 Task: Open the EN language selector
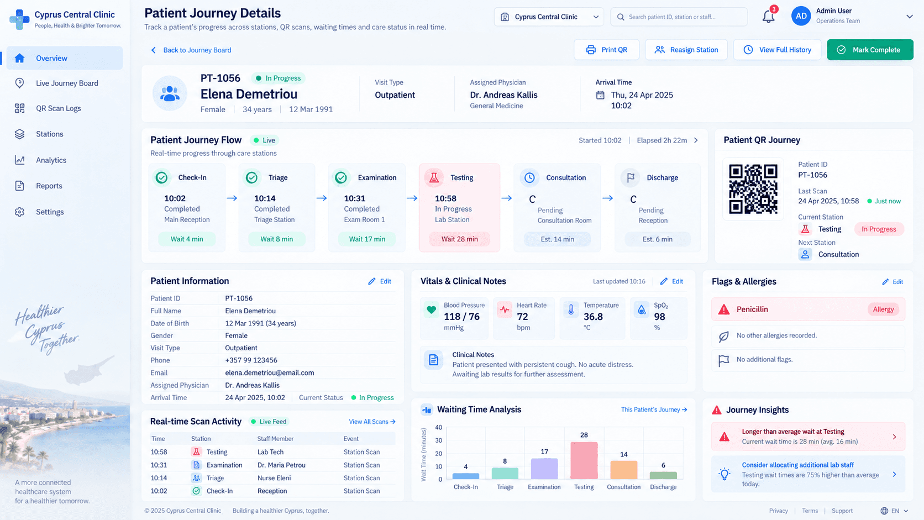click(894, 511)
